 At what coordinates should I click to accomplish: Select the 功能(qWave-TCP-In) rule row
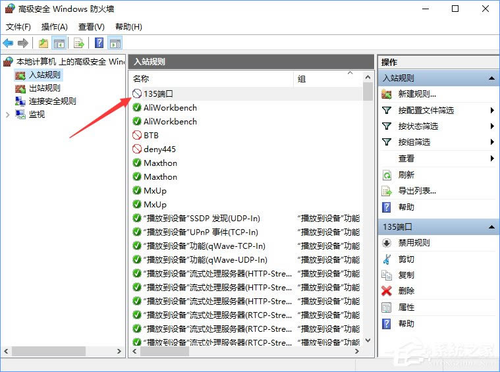[x=246, y=246]
